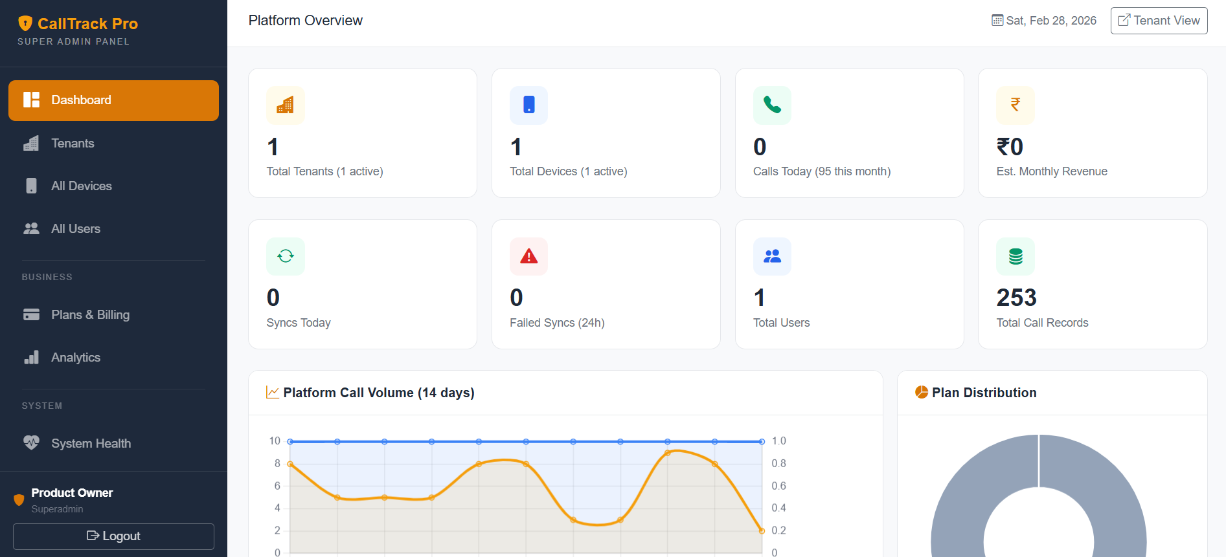Click the CallTrack Pro shield logo icon

pos(25,24)
